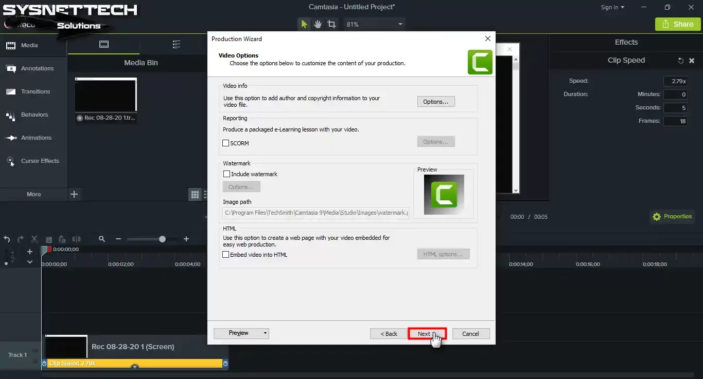Click the timeline zoom slider handle

tap(162, 239)
